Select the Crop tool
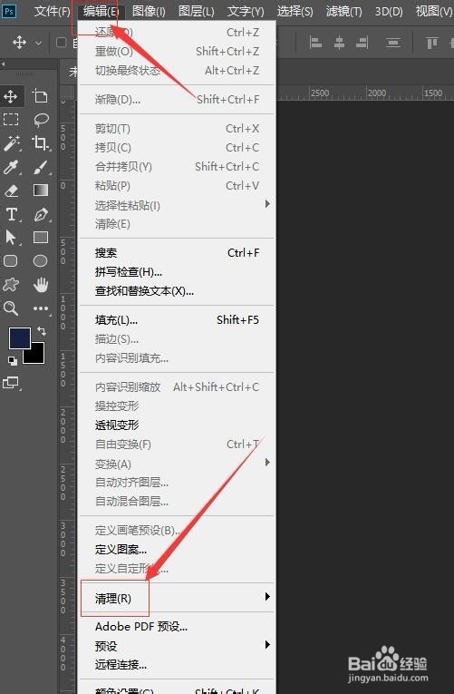The width and height of the screenshot is (454, 694). pos(41,143)
